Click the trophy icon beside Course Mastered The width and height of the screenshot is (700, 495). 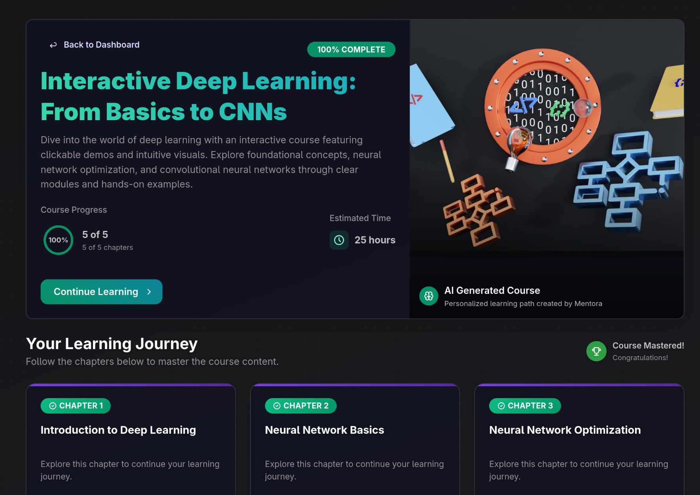596,351
